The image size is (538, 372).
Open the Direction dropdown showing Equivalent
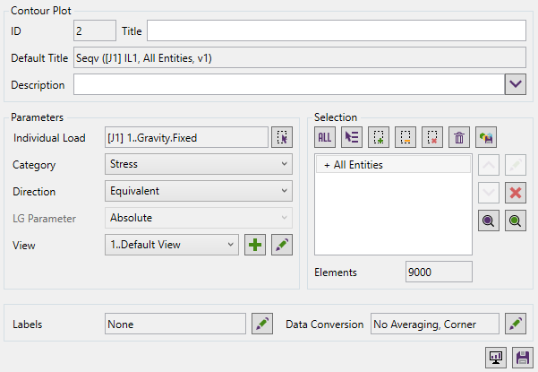199,191
